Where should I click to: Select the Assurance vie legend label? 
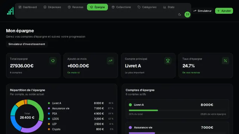click(x=60, y=108)
